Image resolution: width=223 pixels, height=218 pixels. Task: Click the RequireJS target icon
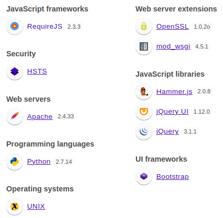[15, 26]
